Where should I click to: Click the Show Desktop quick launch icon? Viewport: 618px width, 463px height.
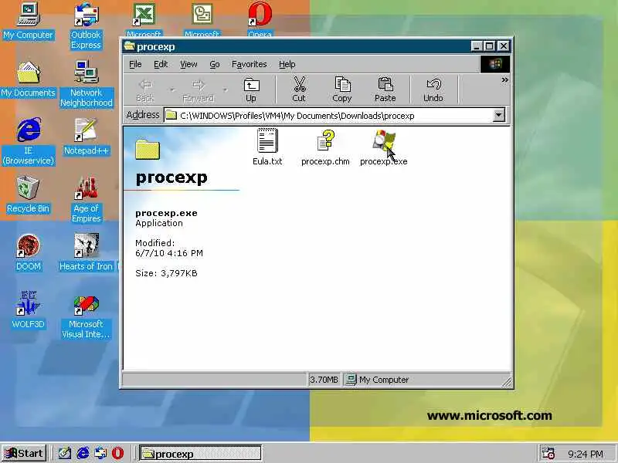coord(65,453)
